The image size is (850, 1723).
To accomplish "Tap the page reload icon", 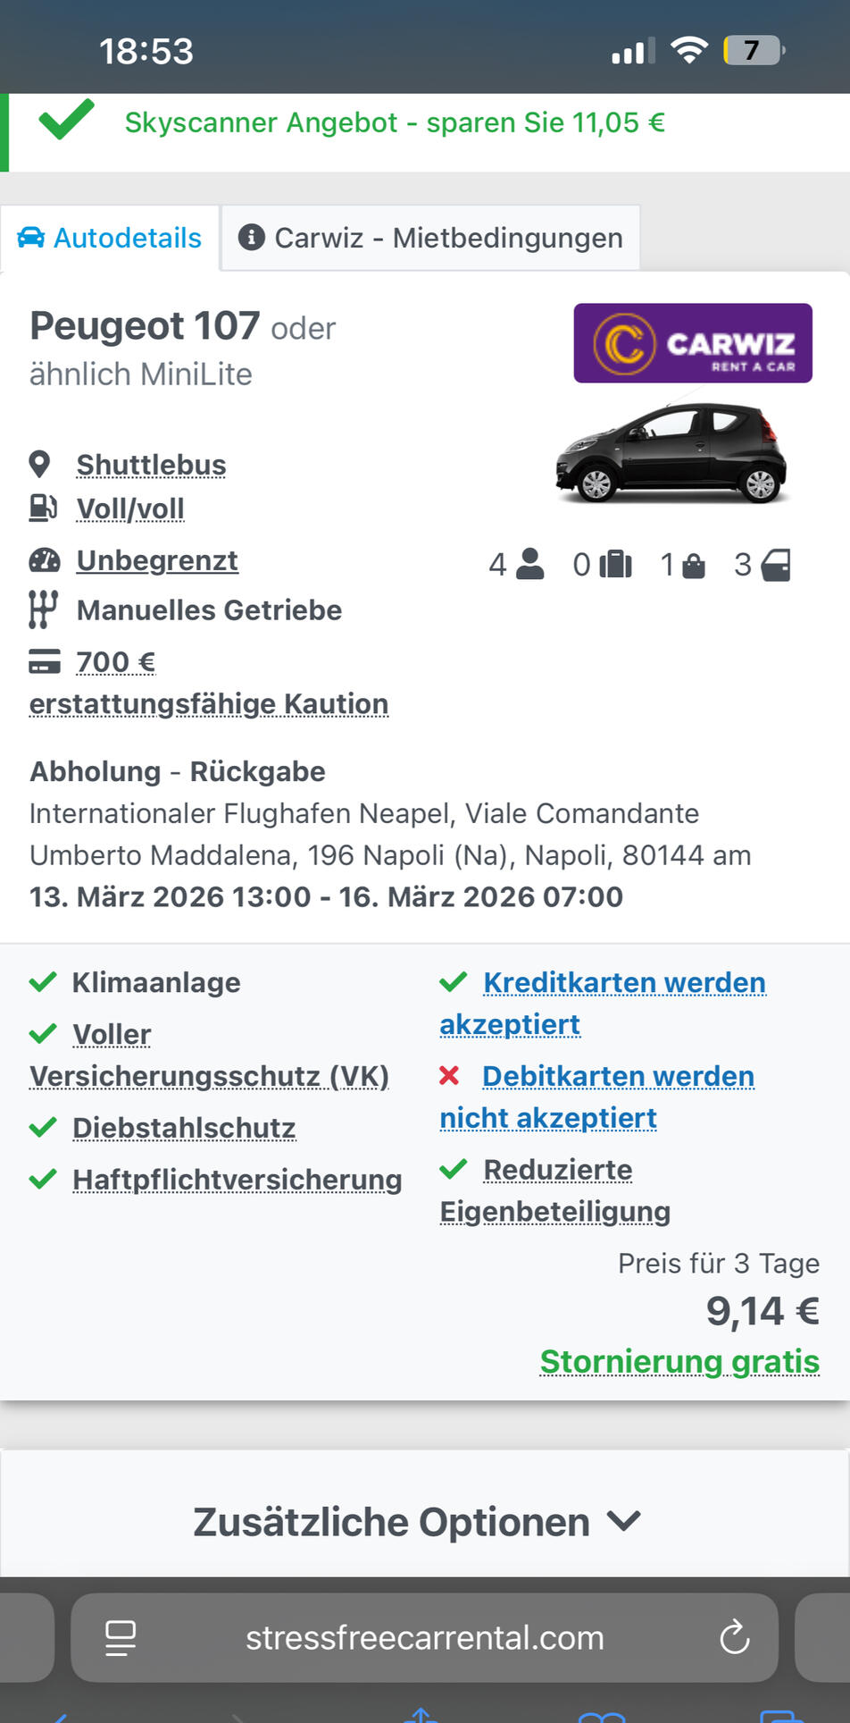I will [x=734, y=1638].
